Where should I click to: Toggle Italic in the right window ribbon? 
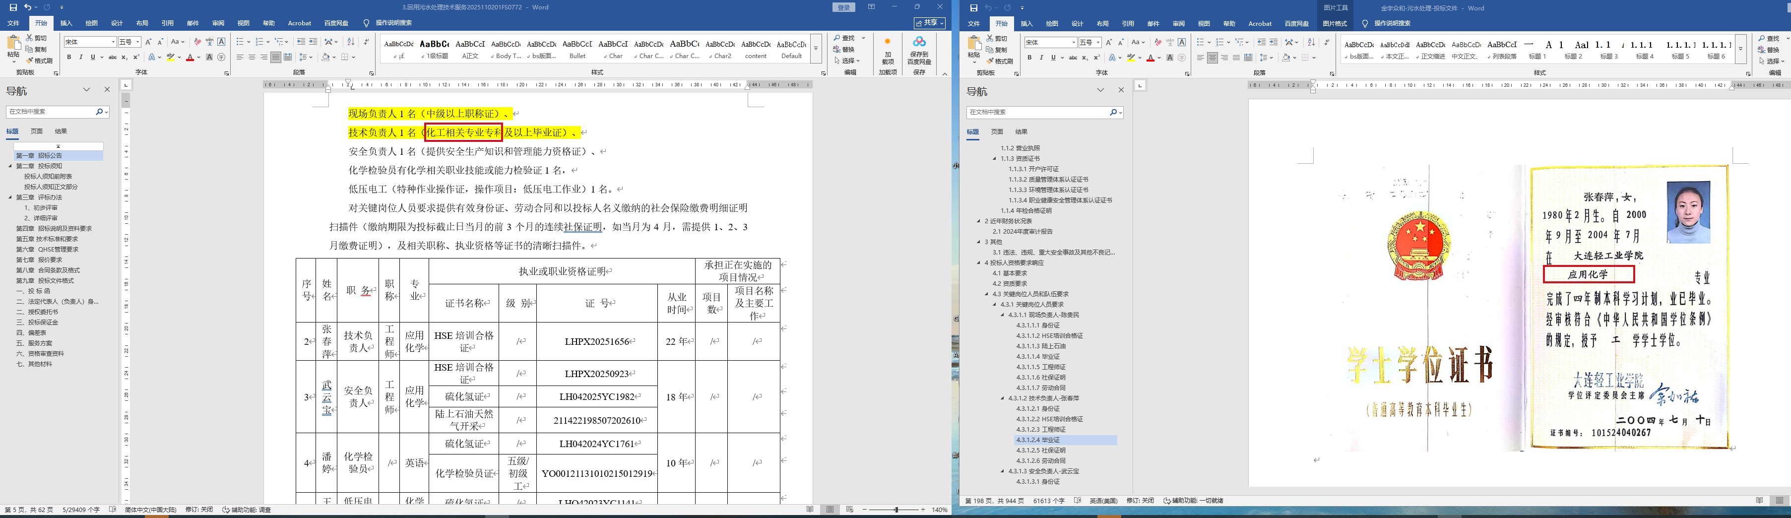tap(1041, 58)
